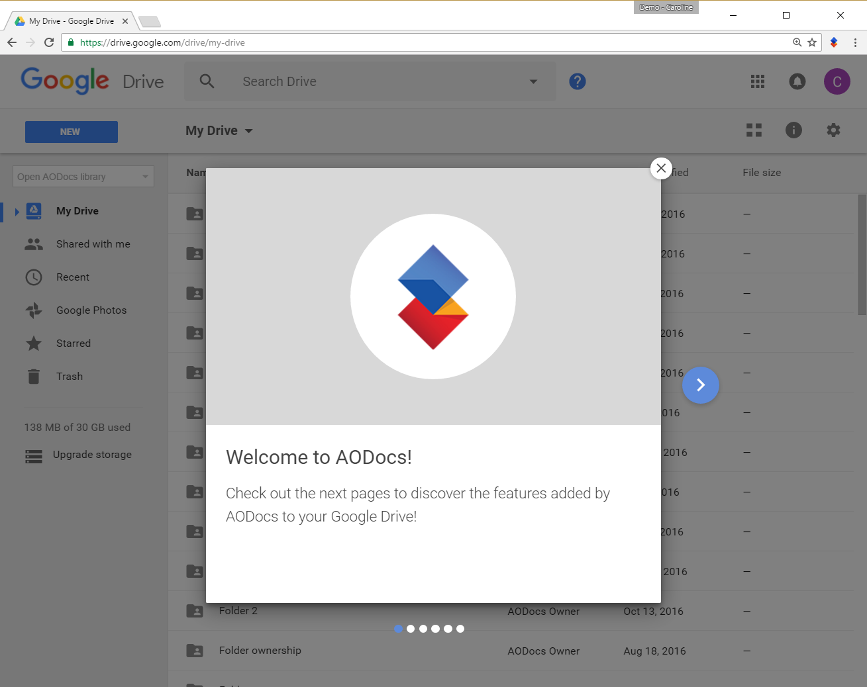Image resolution: width=867 pixels, height=687 pixels.
Task: Expand search options arrow in Search Drive
Action: click(x=533, y=81)
